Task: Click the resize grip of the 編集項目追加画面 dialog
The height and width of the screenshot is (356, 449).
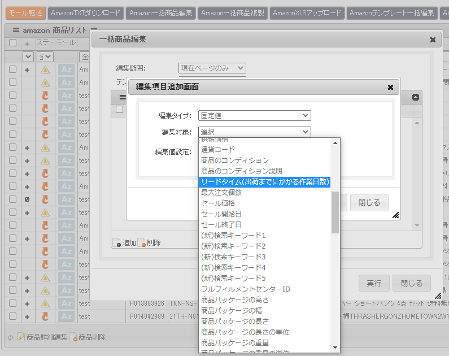Action: point(395,215)
